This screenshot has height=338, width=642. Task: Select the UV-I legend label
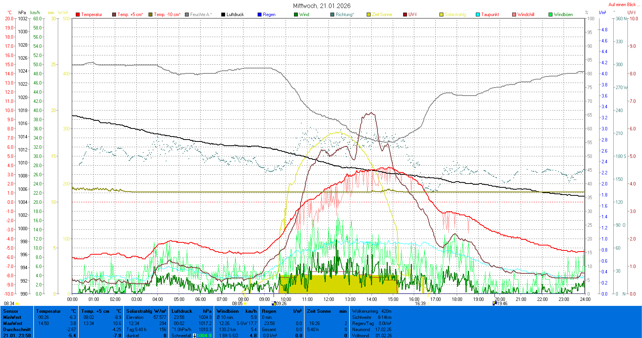[x=412, y=15]
